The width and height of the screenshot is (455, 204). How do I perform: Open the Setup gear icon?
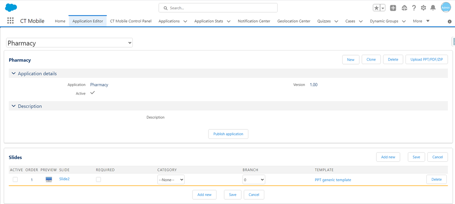pos(423,8)
